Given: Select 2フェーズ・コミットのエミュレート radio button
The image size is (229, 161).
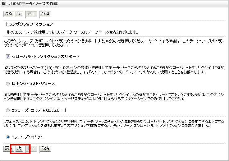Looking at the screenshot, I should (x=8, y=110).
